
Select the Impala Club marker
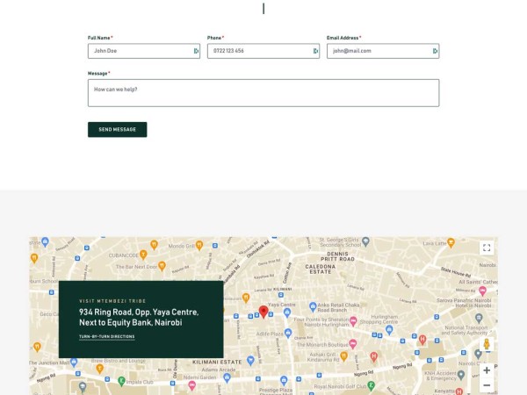(x=122, y=381)
